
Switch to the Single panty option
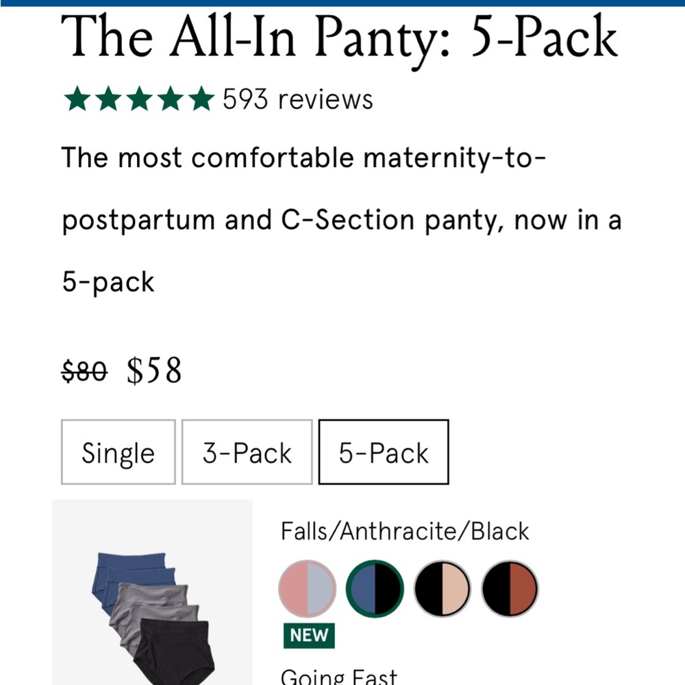point(117,451)
